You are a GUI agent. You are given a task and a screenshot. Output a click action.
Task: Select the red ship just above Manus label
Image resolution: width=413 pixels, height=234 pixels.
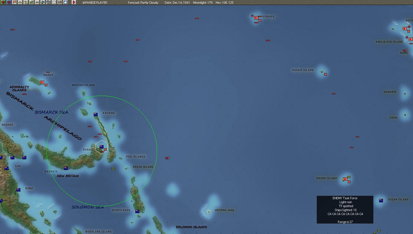[48, 72]
